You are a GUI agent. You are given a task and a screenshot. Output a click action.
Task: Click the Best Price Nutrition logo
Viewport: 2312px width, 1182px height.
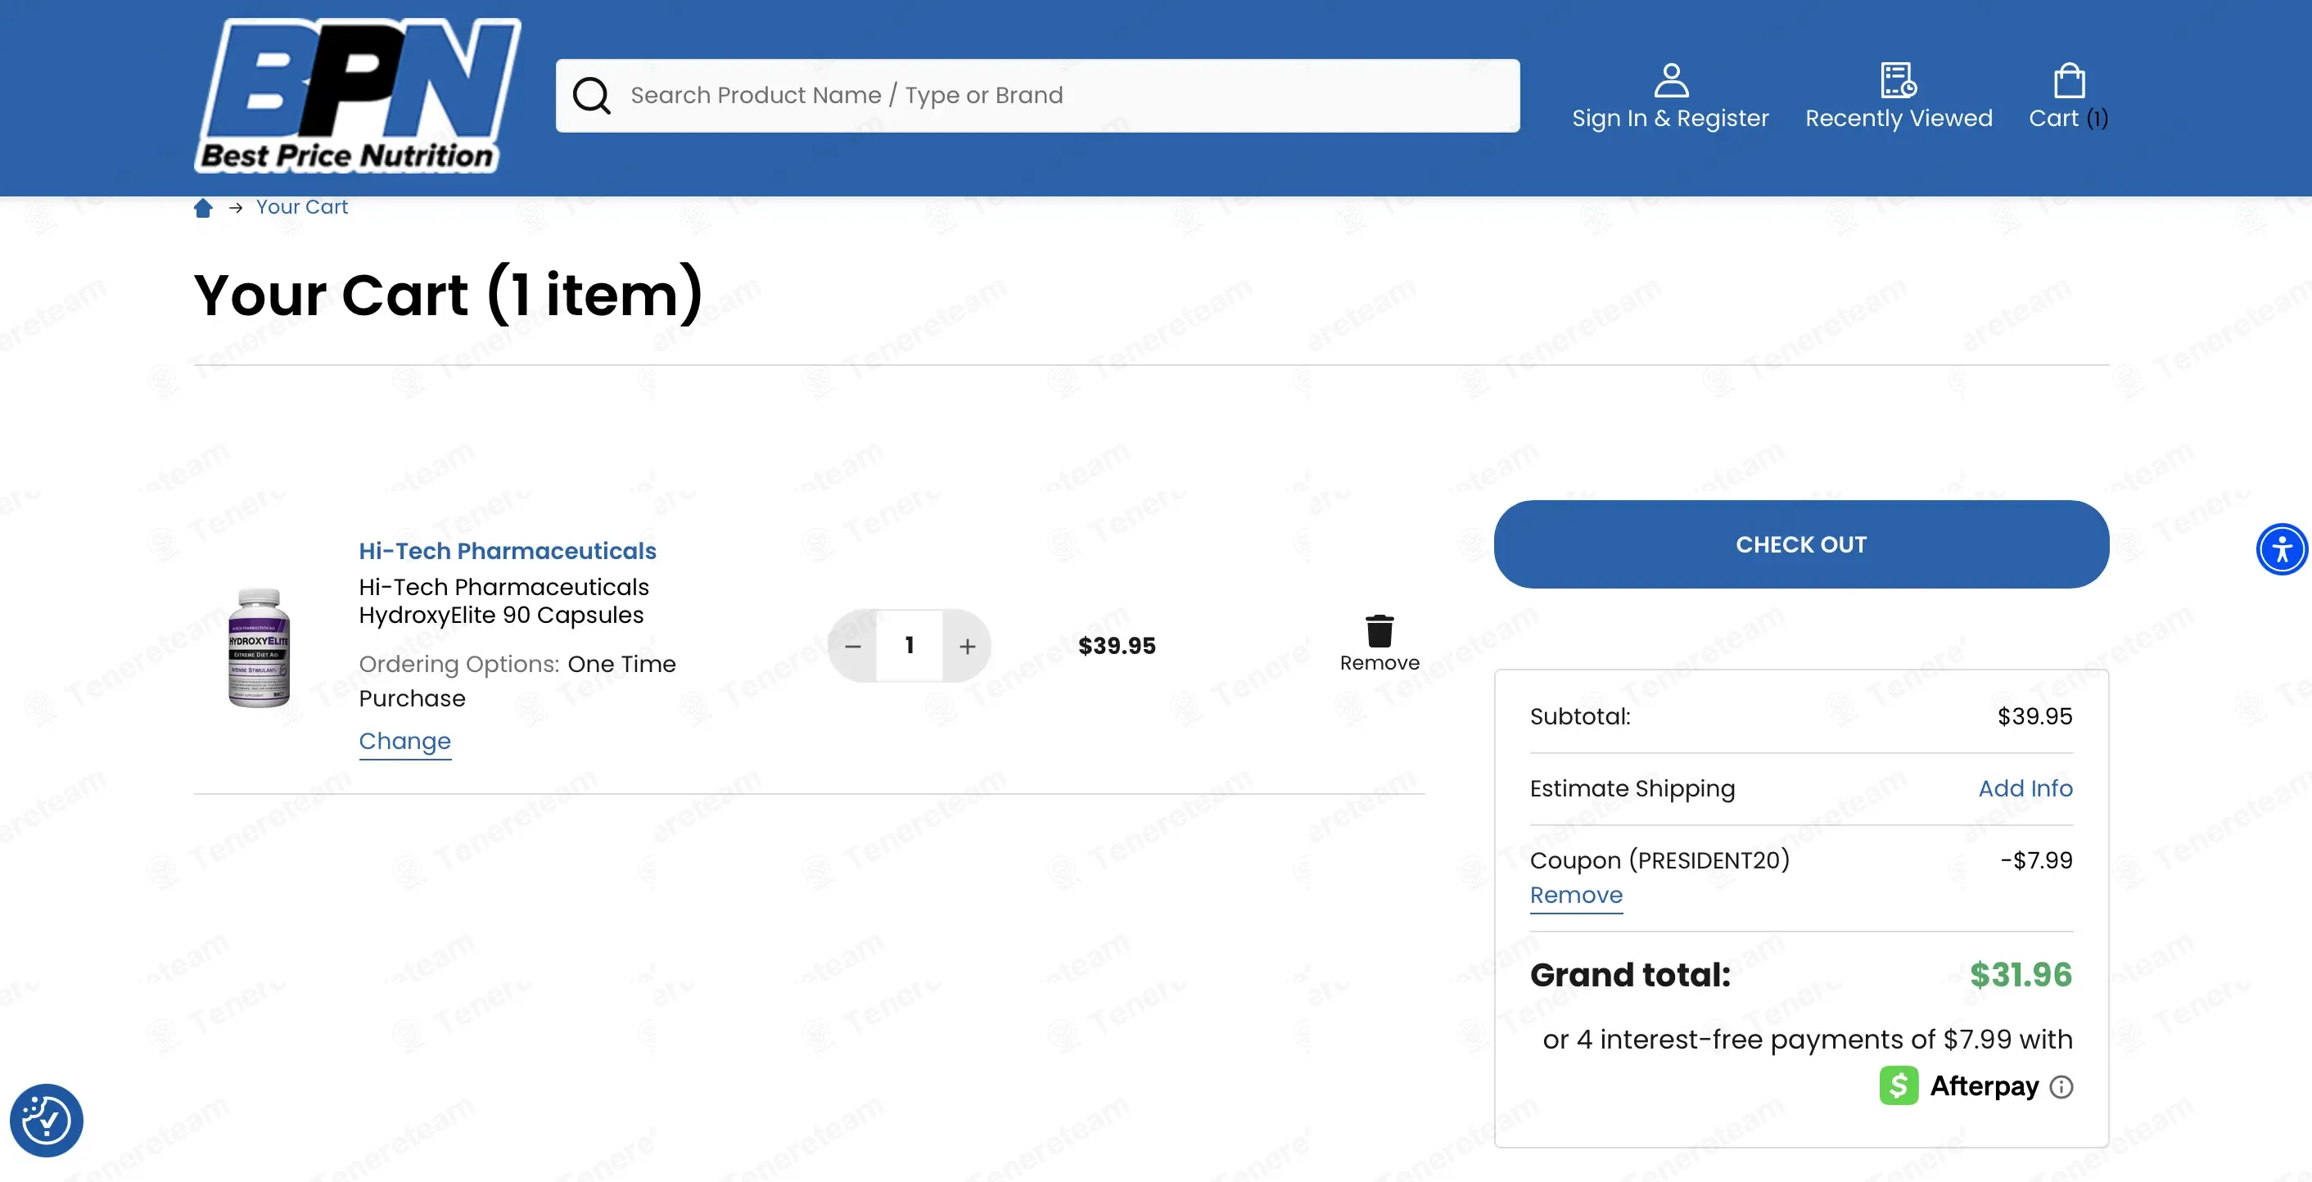tap(357, 95)
